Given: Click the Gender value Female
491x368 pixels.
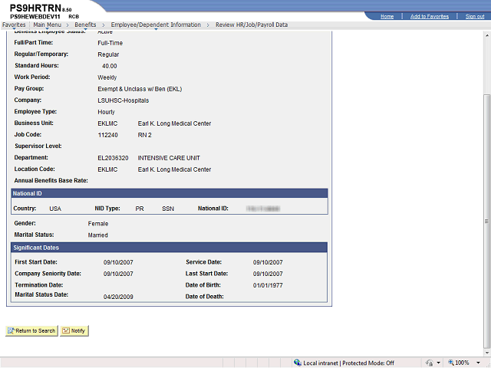Looking at the screenshot, I should 98,224.
